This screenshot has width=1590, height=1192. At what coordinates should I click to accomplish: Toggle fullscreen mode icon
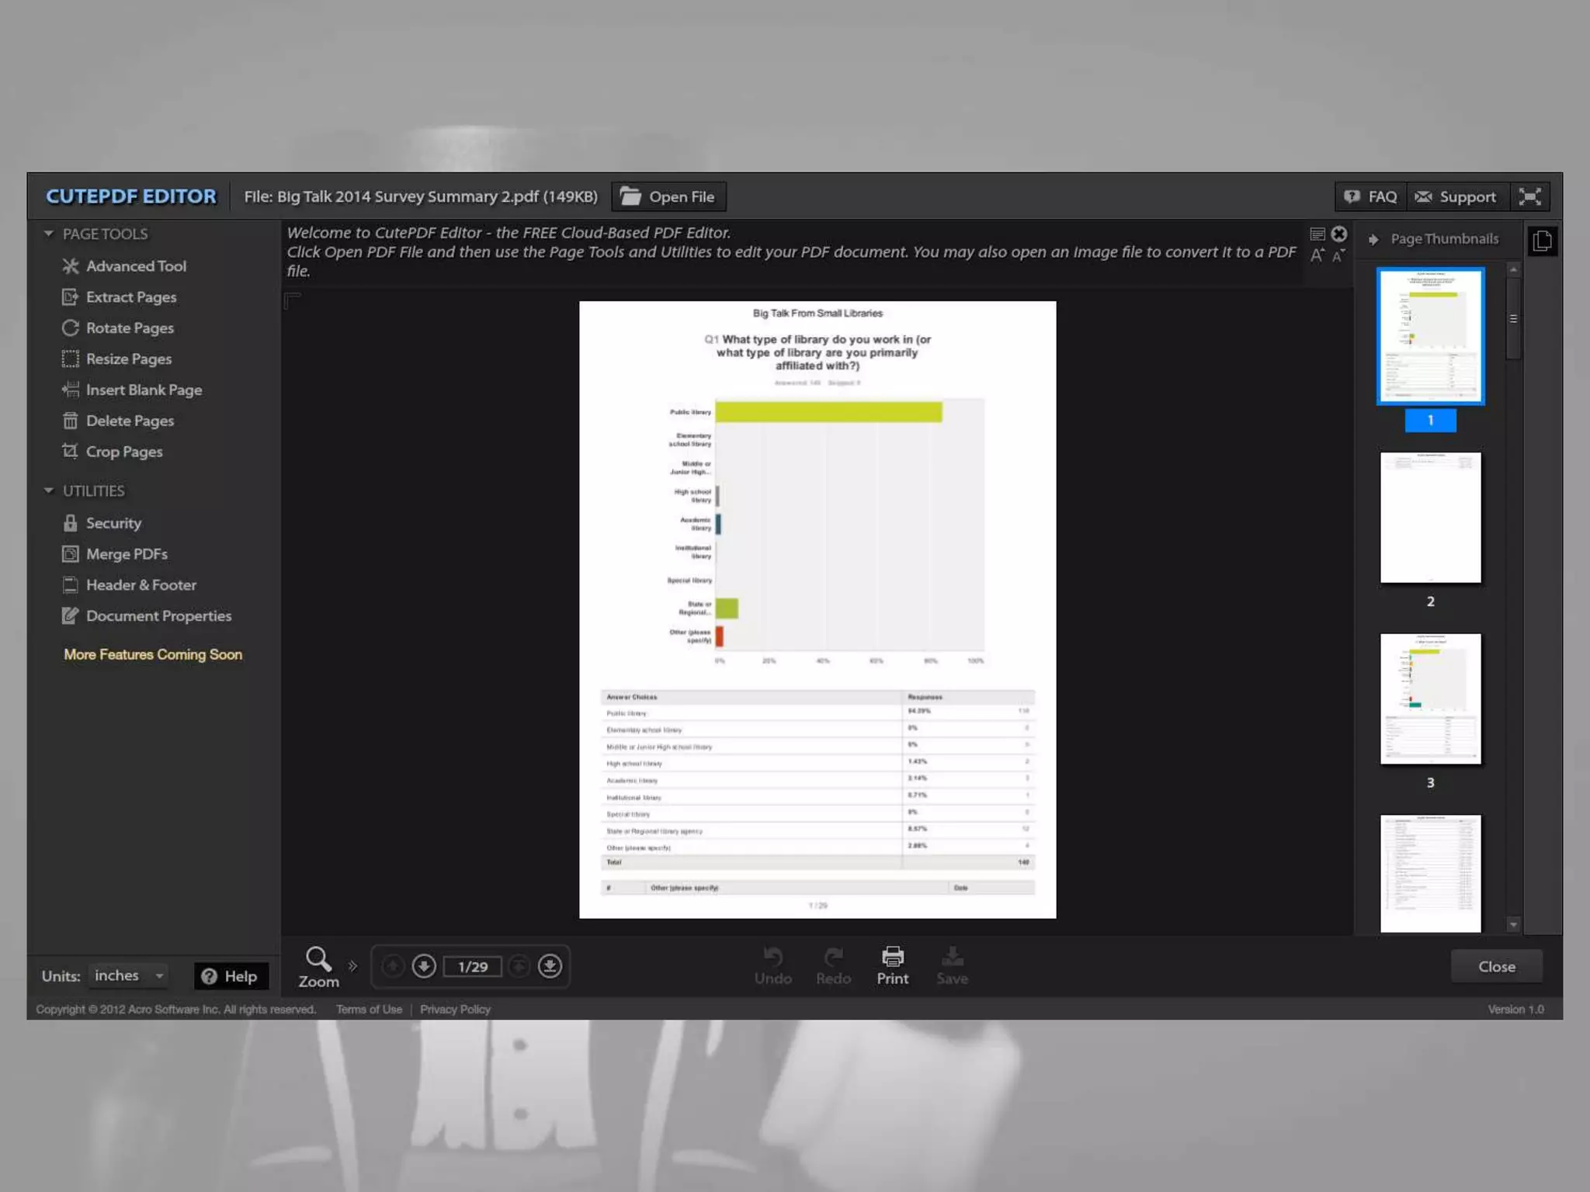click(1529, 197)
